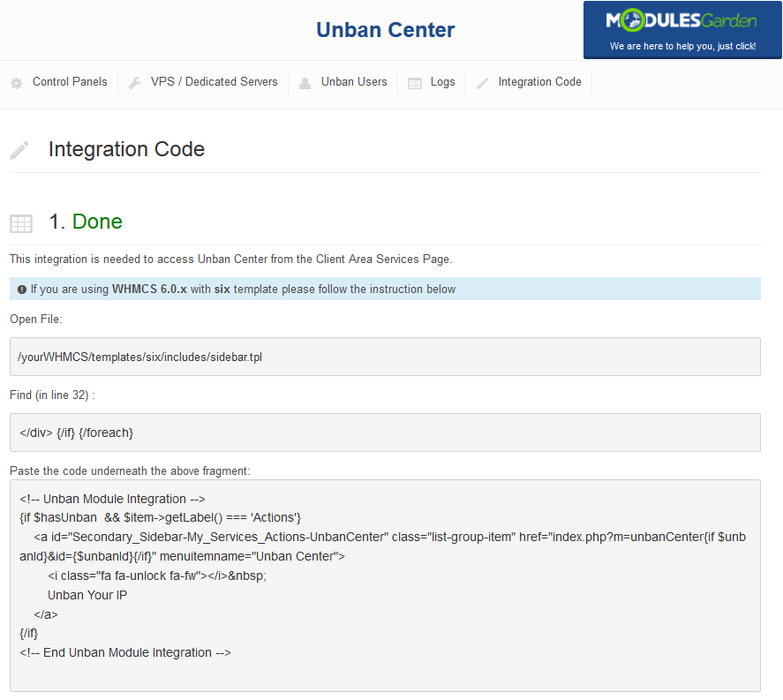Click the table grid icon next to 1. Done
Image resolution: width=783 pixels, height=700 pixels.
21,223
